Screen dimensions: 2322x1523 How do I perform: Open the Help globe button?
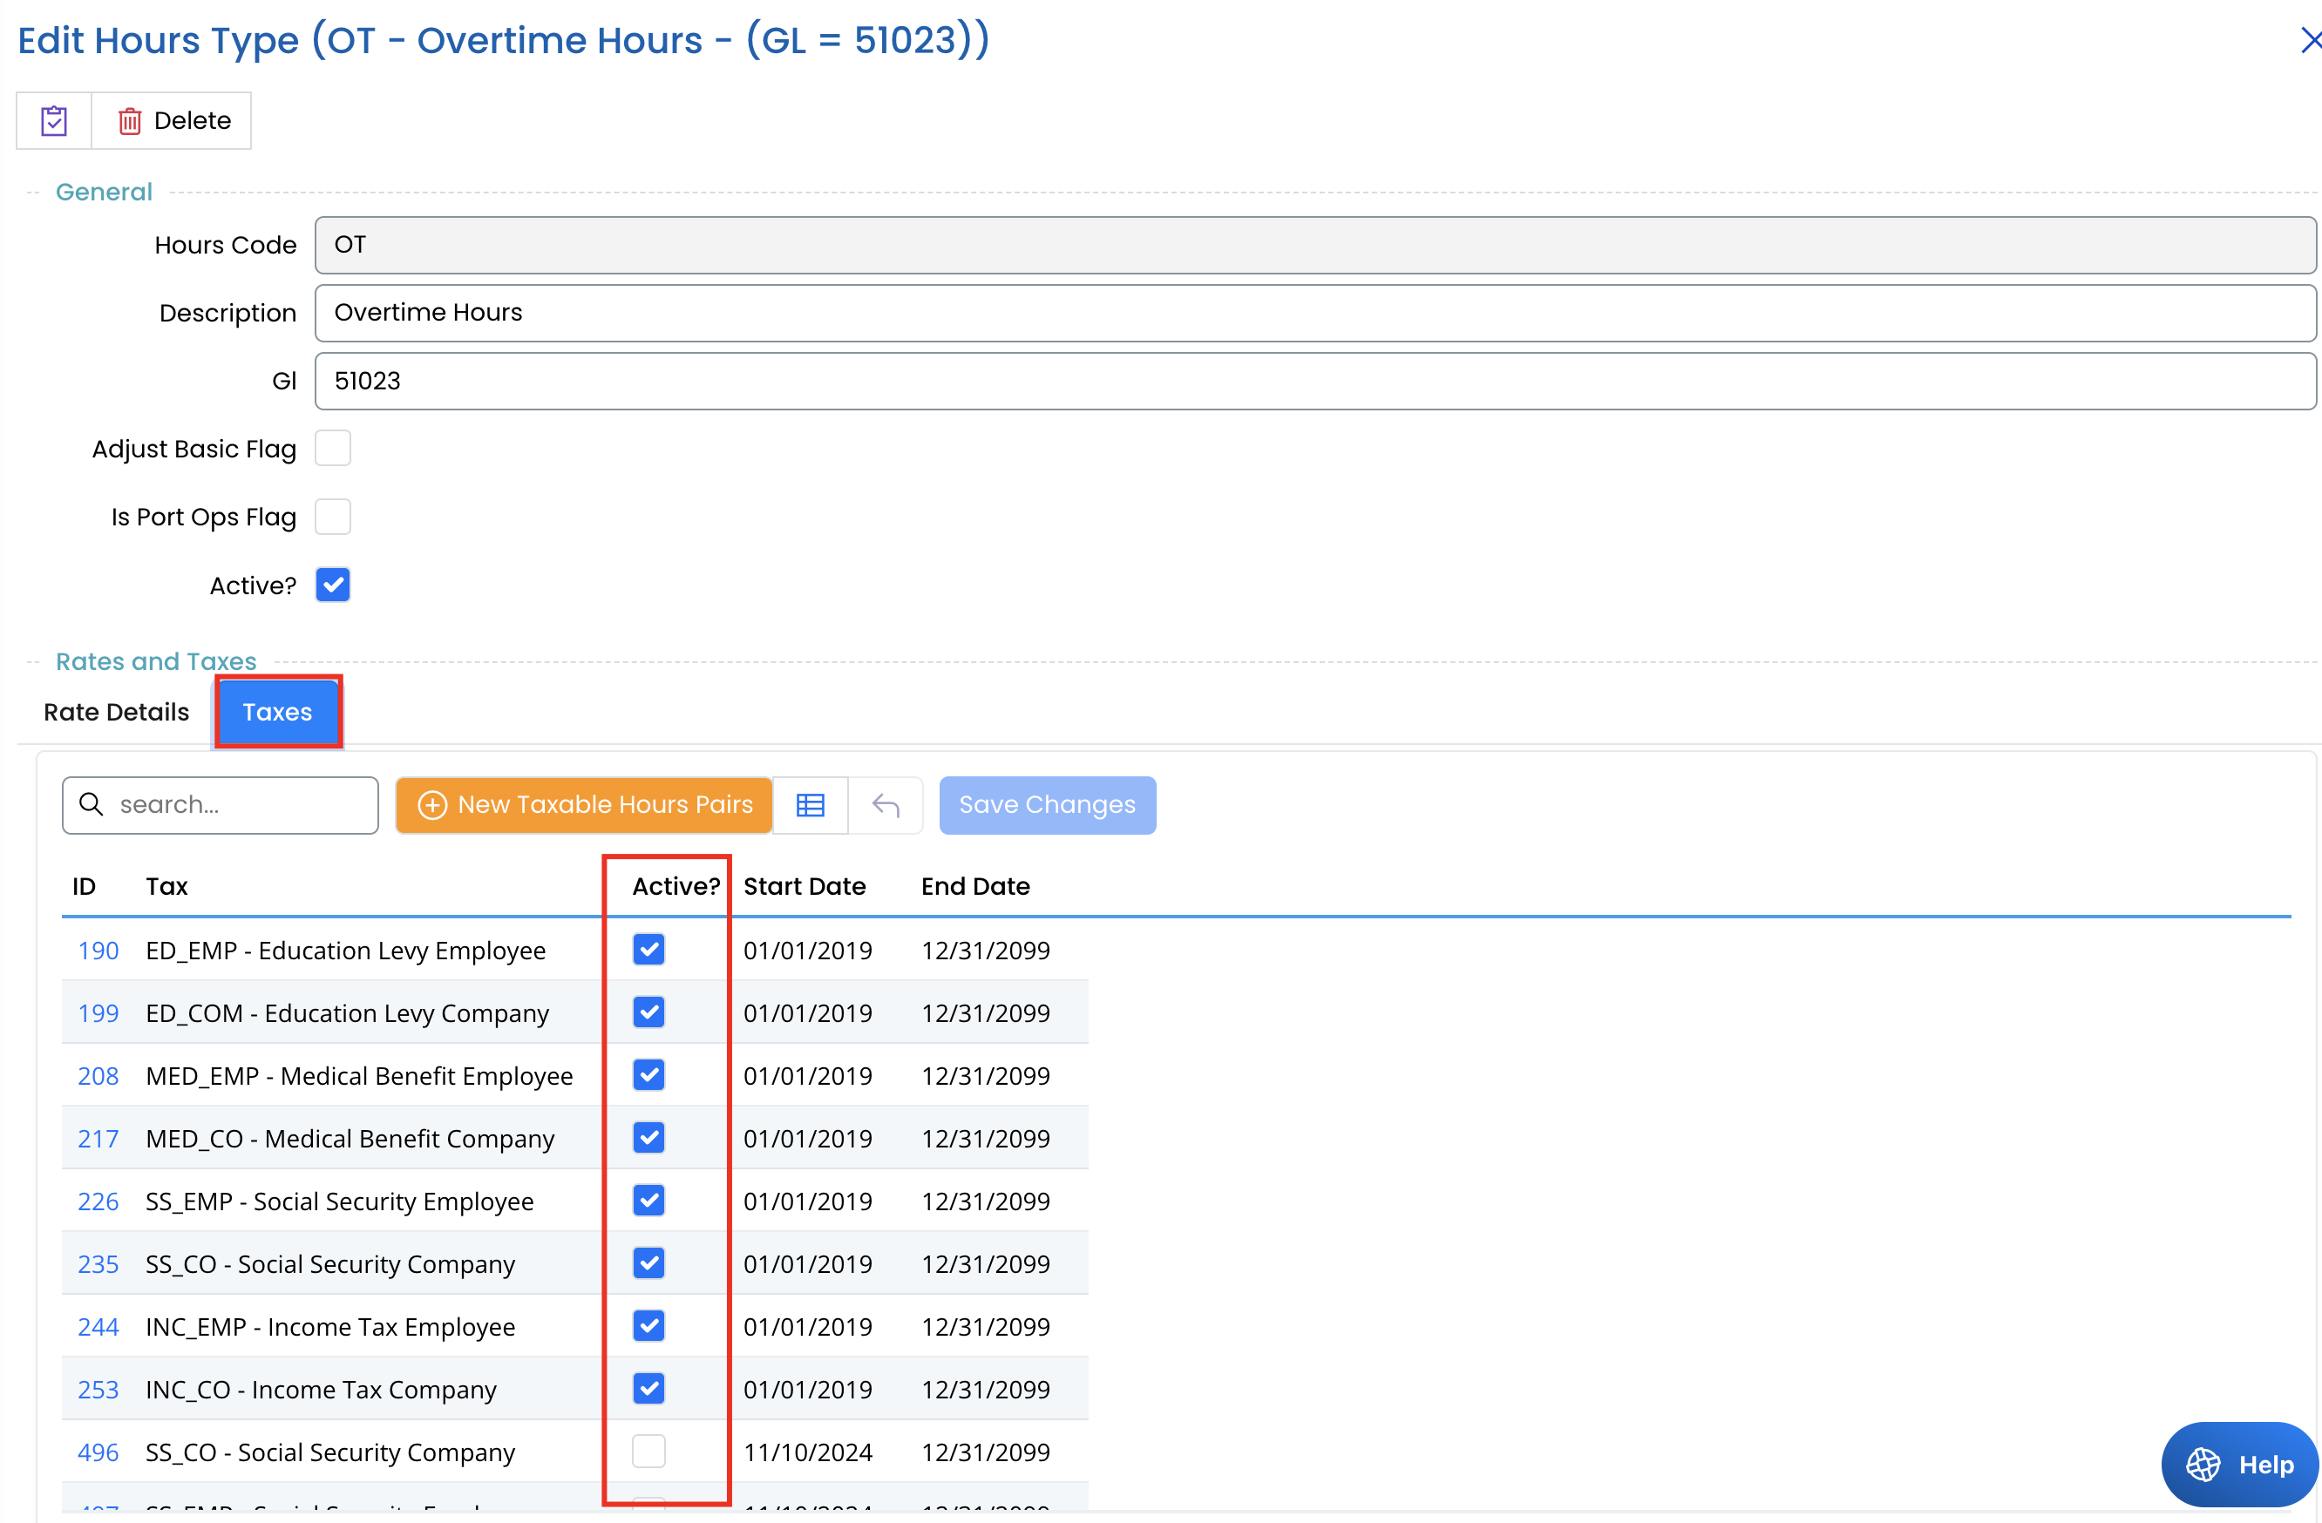[x=2239, y=1464]
